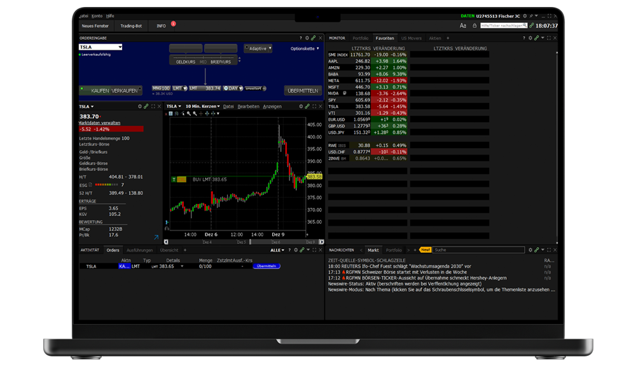The height and width of the screenshot is (366, 636).
Task: Switch to the Portfolio tab in Monitor
Action: 361,38
